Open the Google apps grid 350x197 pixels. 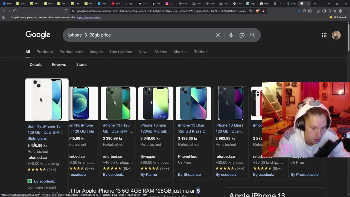pyautogui.click(x=324, y=35)
